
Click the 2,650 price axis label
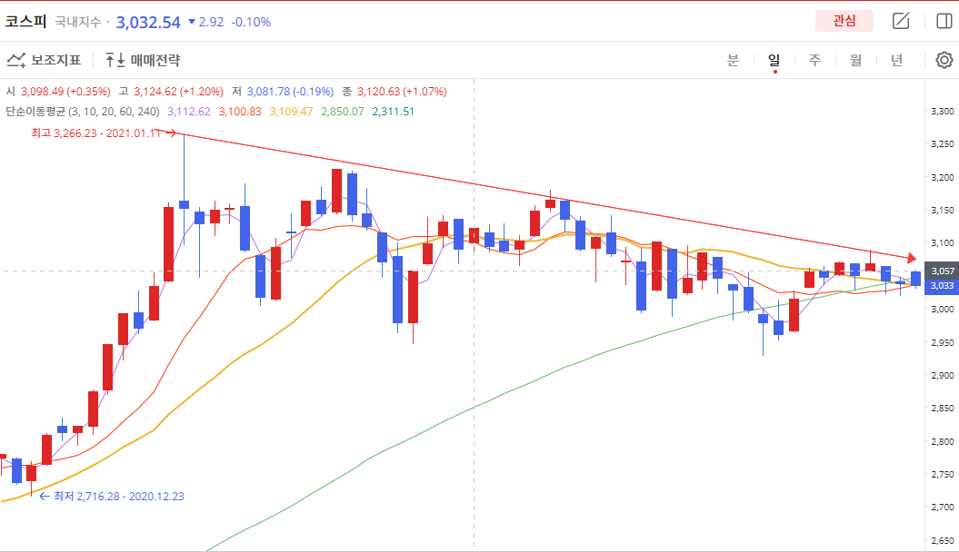[943, 540]
